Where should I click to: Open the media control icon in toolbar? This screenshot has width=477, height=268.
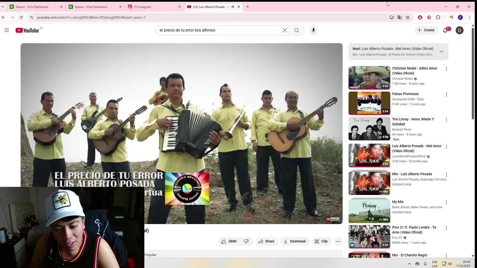(x=451, y=17)
